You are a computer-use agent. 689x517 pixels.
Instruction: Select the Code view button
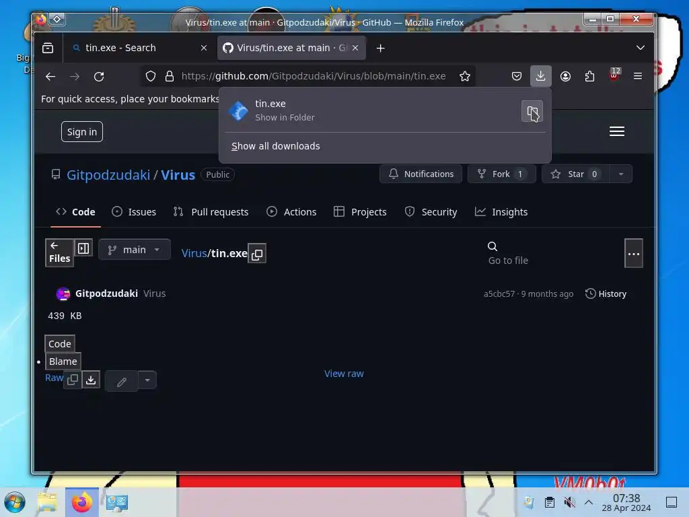pyautogui.click(x=59, y=344)
